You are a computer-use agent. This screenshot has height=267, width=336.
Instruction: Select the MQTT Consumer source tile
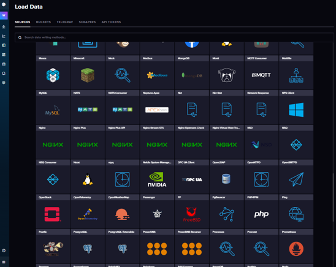point(261,72)
